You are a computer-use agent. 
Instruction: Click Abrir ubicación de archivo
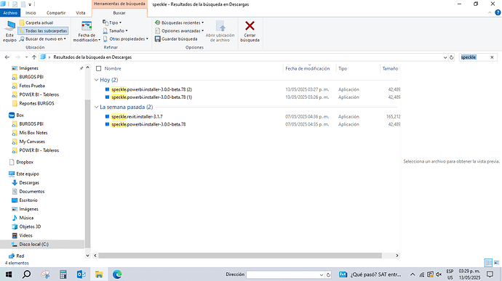[x=220, y=31]
